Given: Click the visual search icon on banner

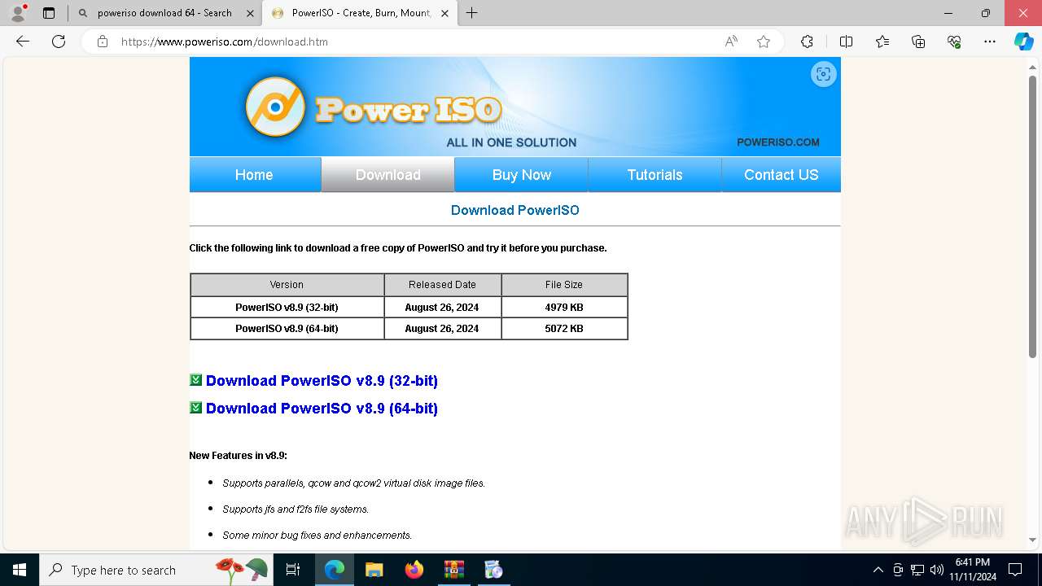Looking at the screenshot, I should click(x=824, y=74).
